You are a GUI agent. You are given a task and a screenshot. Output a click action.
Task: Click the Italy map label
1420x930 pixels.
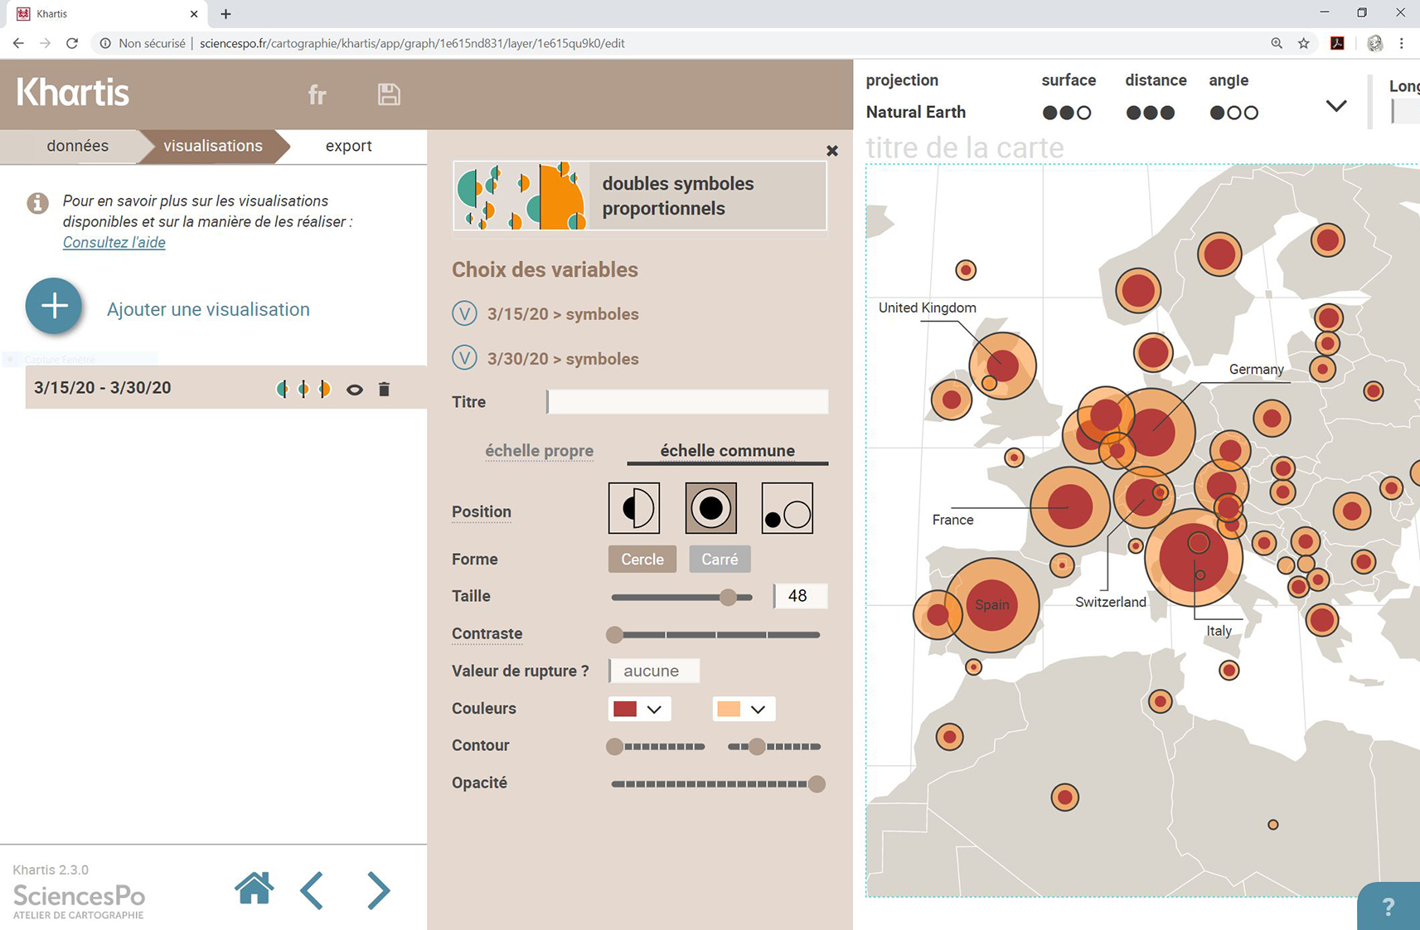pos(1219,631)
